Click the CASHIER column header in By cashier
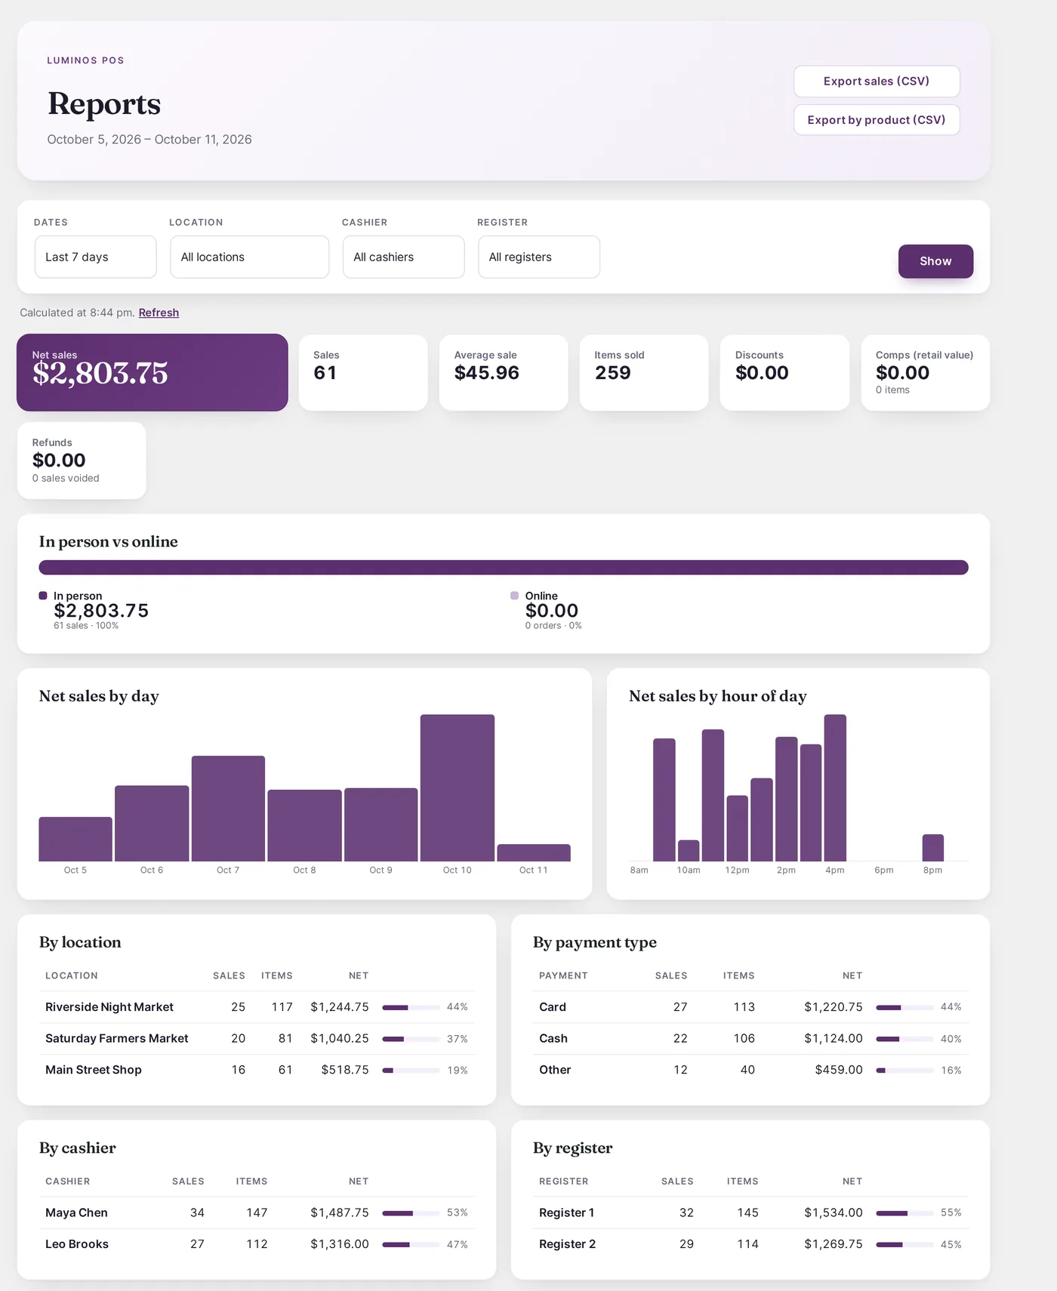This screenshot has height=1291, width=1057. (67, 1182)
